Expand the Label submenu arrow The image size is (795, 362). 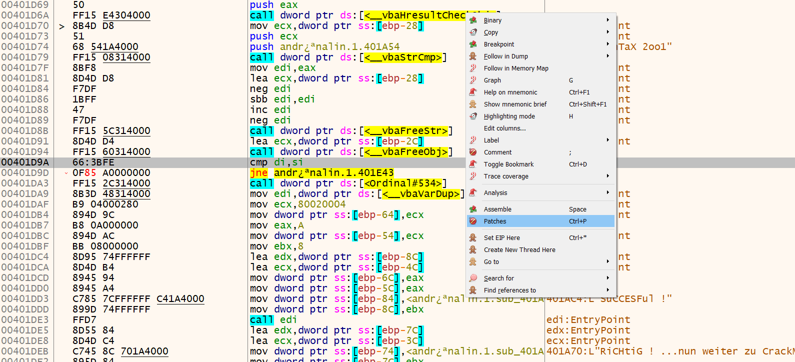click(x=608, y=140)
